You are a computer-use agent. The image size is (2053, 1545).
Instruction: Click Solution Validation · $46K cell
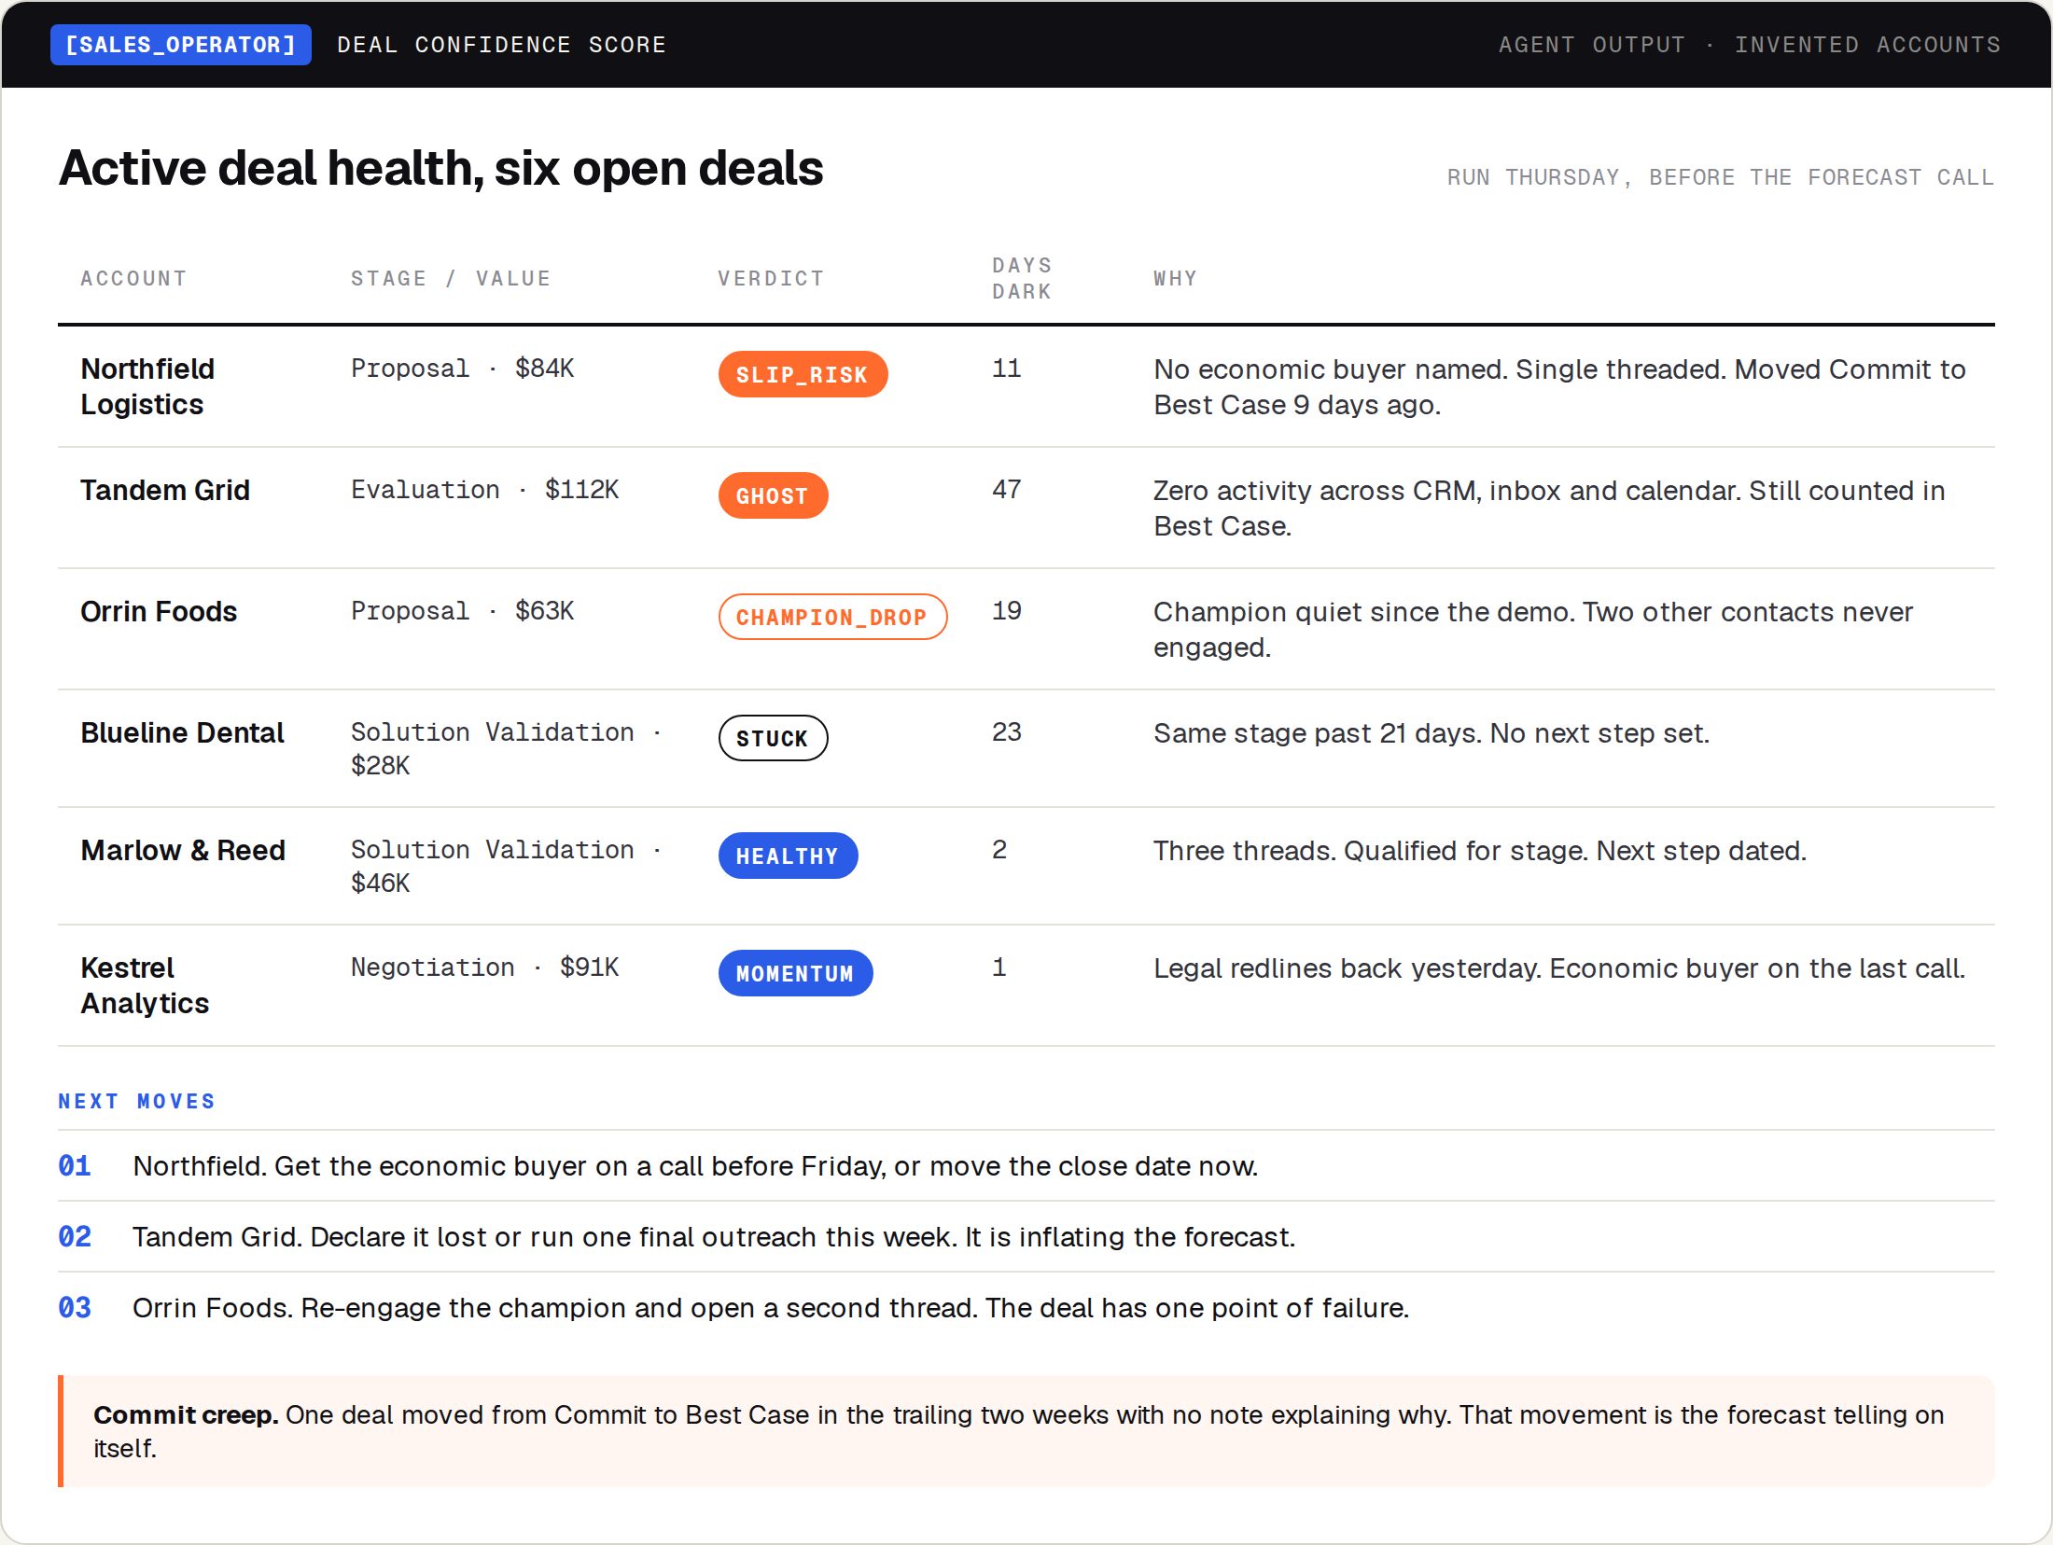pos(508,866)
